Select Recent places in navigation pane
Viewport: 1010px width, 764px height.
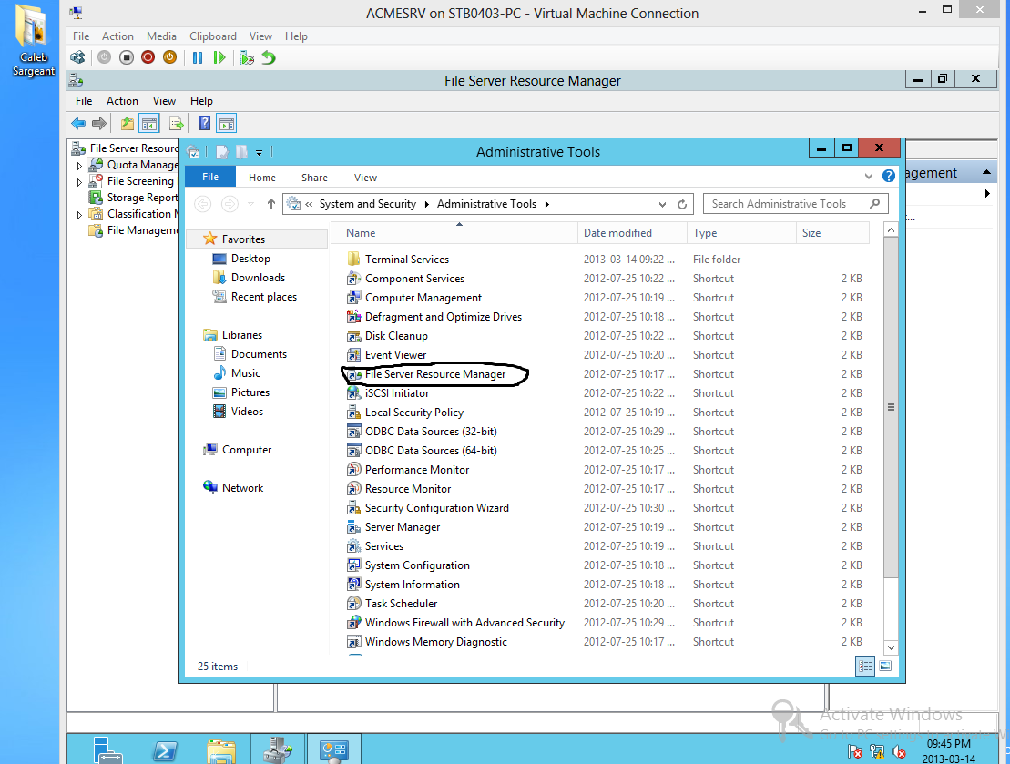click(x=263, y=296)
